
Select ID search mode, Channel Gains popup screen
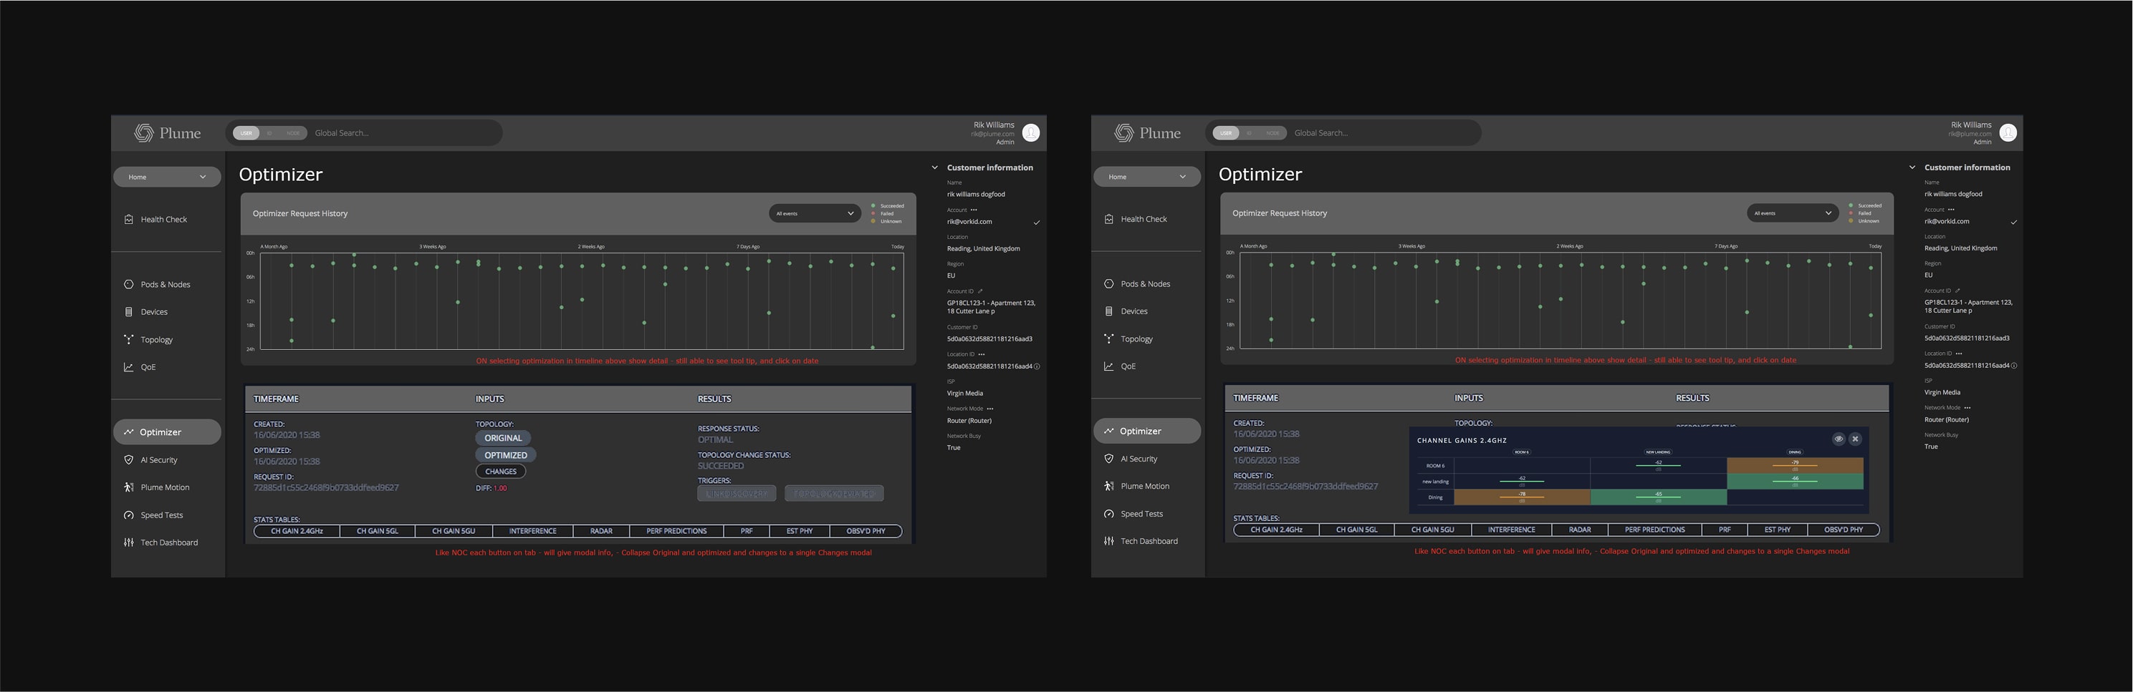(x=1249, y=133)
